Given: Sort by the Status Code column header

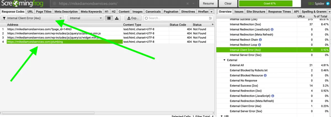Looking at the screenshot, I should click(x=180, y=25).
